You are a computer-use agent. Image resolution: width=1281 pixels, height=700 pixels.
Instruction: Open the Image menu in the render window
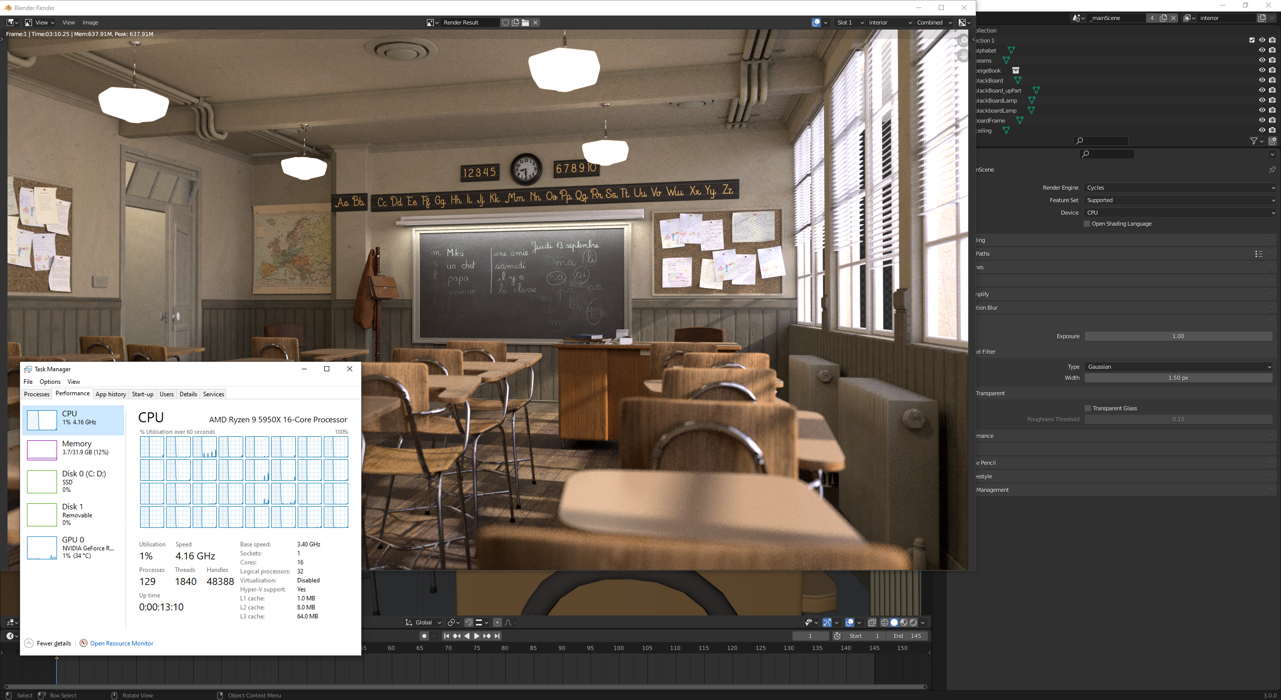click(x=90, y=23)
